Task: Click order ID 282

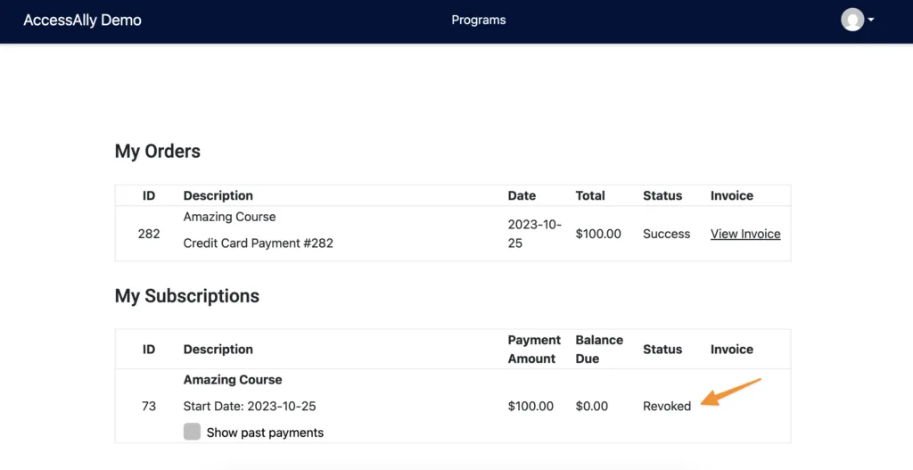Action: [x=149, y=234]
